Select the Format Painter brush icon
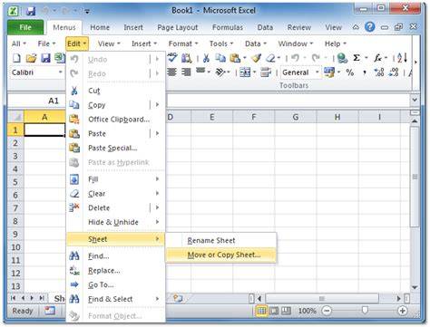Screen dimensions: 430x327 click(256, 58)
